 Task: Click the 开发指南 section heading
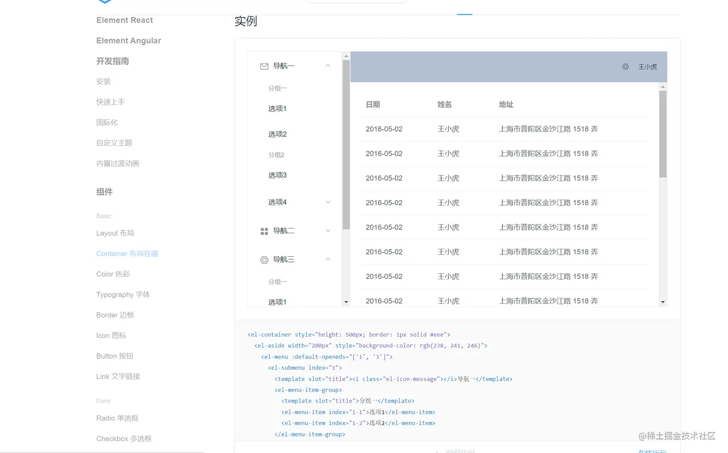(x=113, y=61)
